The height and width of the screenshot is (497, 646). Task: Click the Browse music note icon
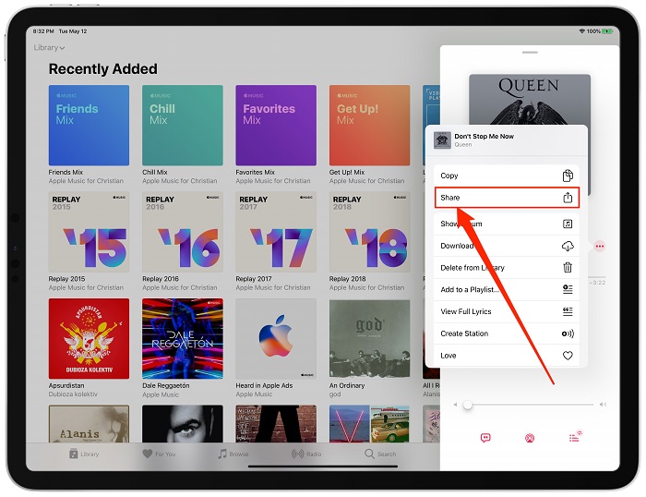(x=222, y=454)
